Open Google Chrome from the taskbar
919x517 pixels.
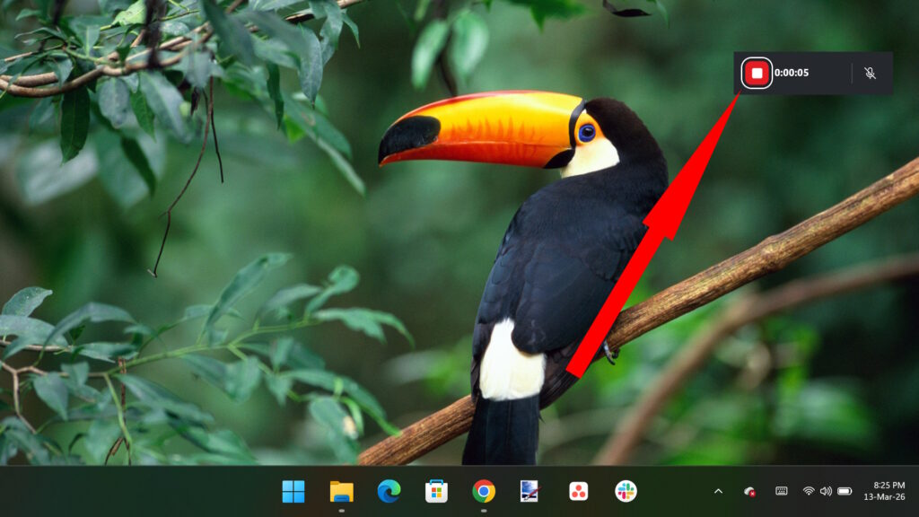click(481, 493)
